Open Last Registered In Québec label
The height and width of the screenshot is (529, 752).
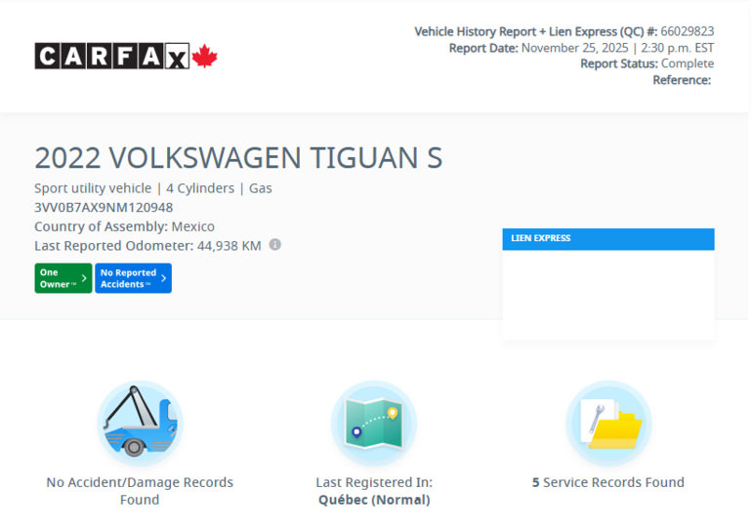374,490
